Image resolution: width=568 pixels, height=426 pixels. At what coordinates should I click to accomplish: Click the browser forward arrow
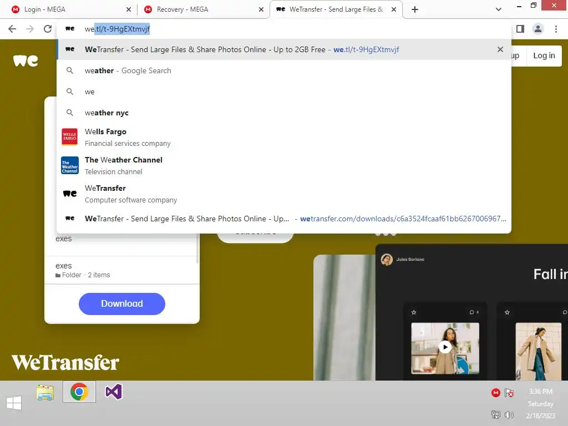point(30,29)
